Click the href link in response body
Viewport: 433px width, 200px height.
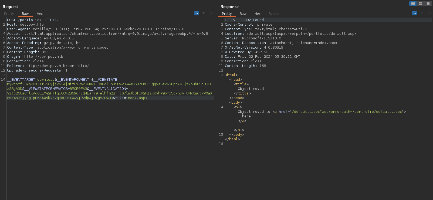347,112
